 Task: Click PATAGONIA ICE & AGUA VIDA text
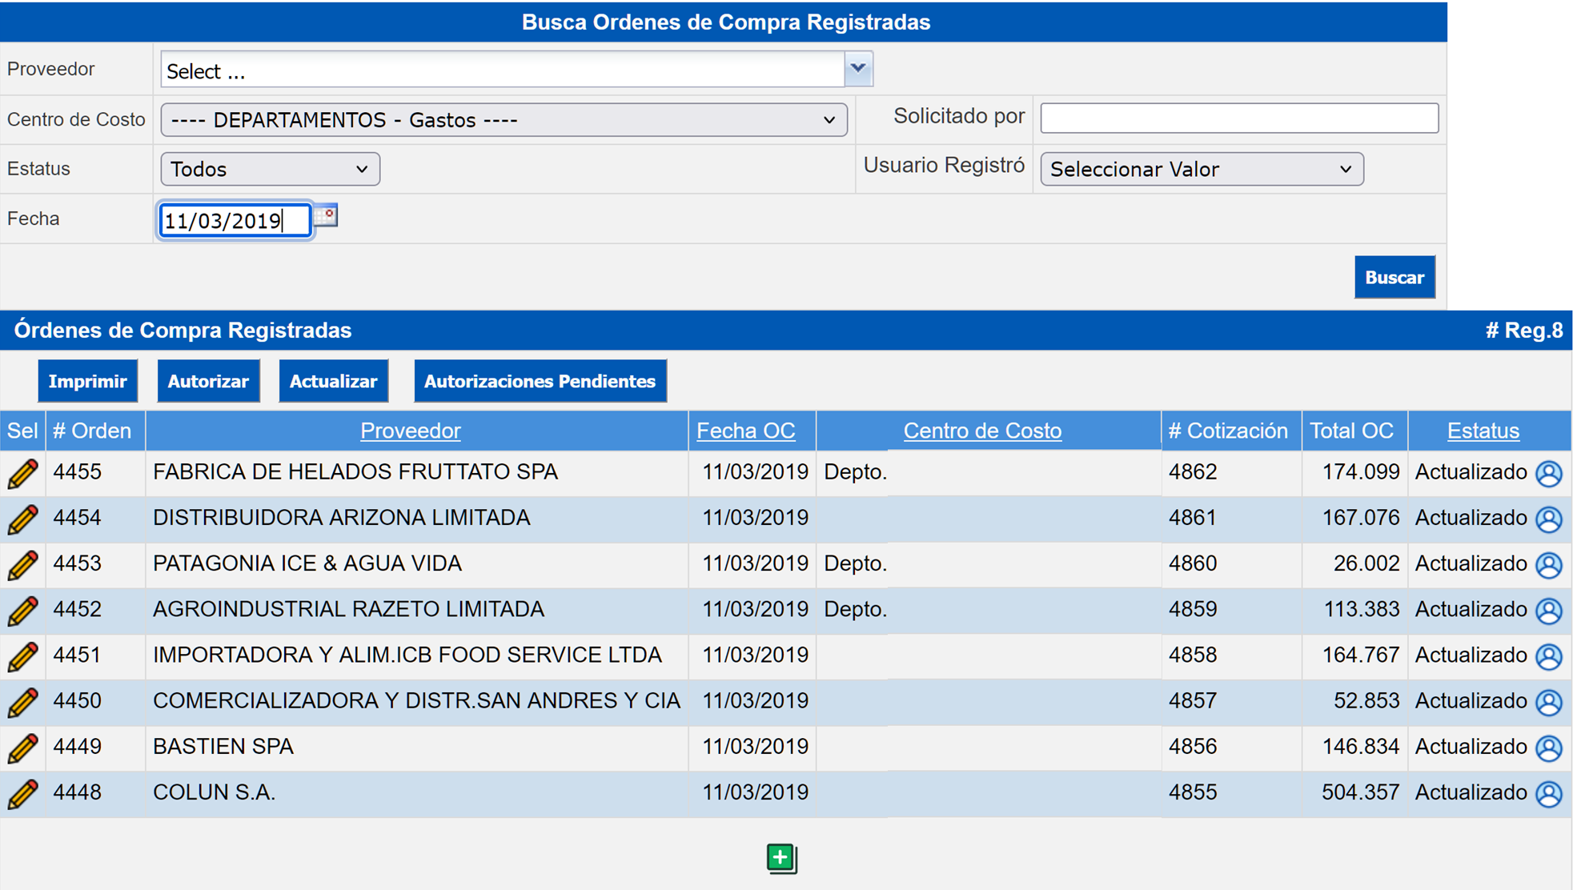tap(307, 563)
